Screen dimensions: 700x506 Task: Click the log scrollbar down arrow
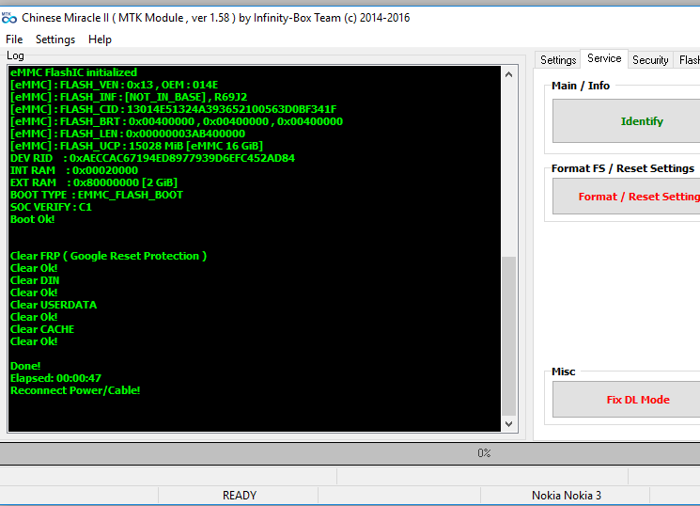tap(508, 424)
